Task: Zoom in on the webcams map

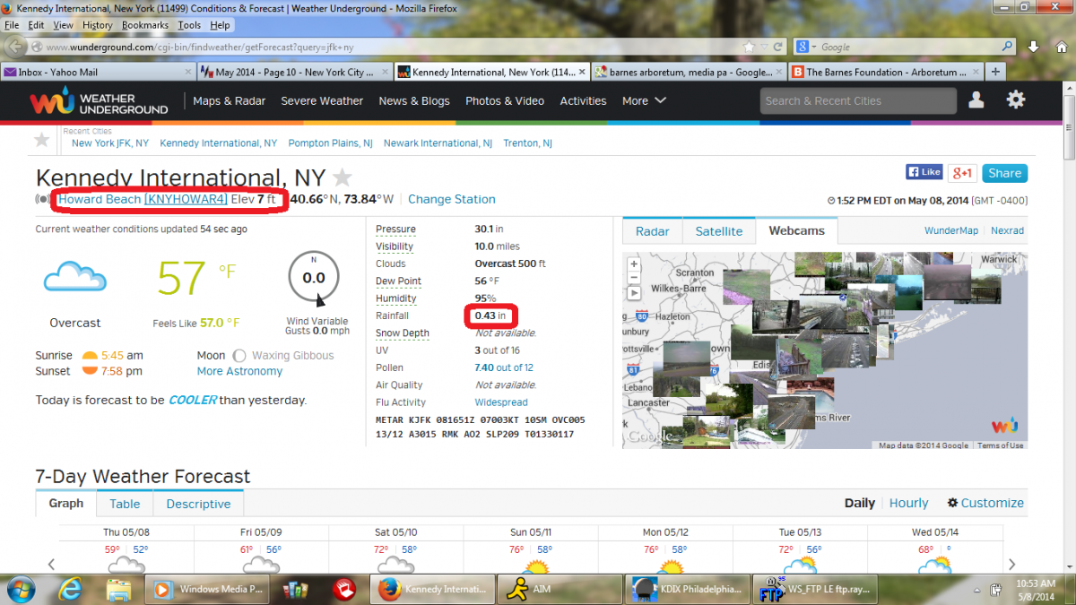Action: 634,264
